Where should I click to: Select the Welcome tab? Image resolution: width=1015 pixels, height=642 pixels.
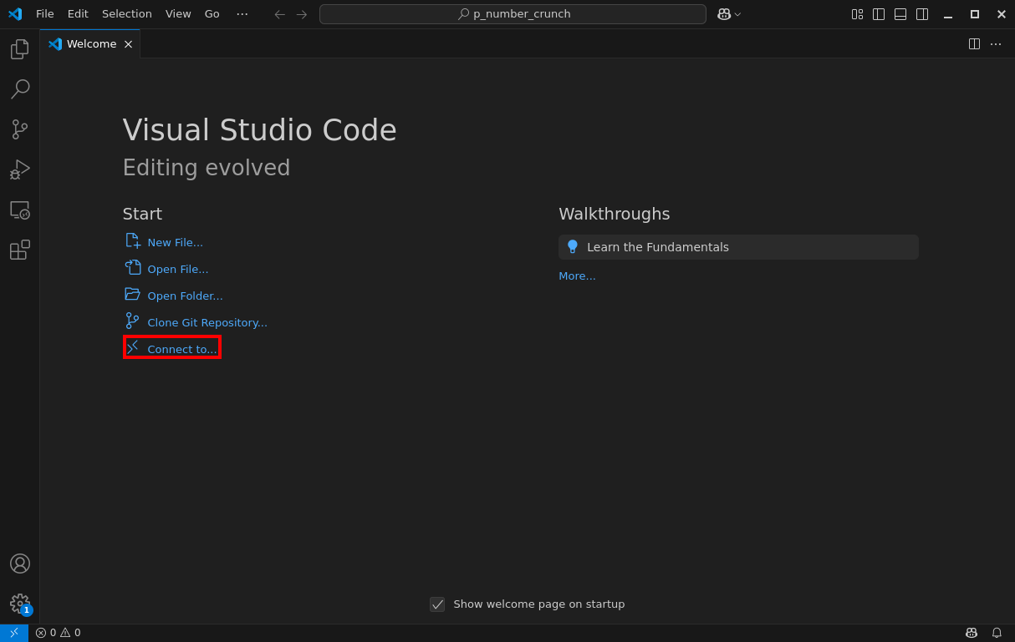point(90,44)
